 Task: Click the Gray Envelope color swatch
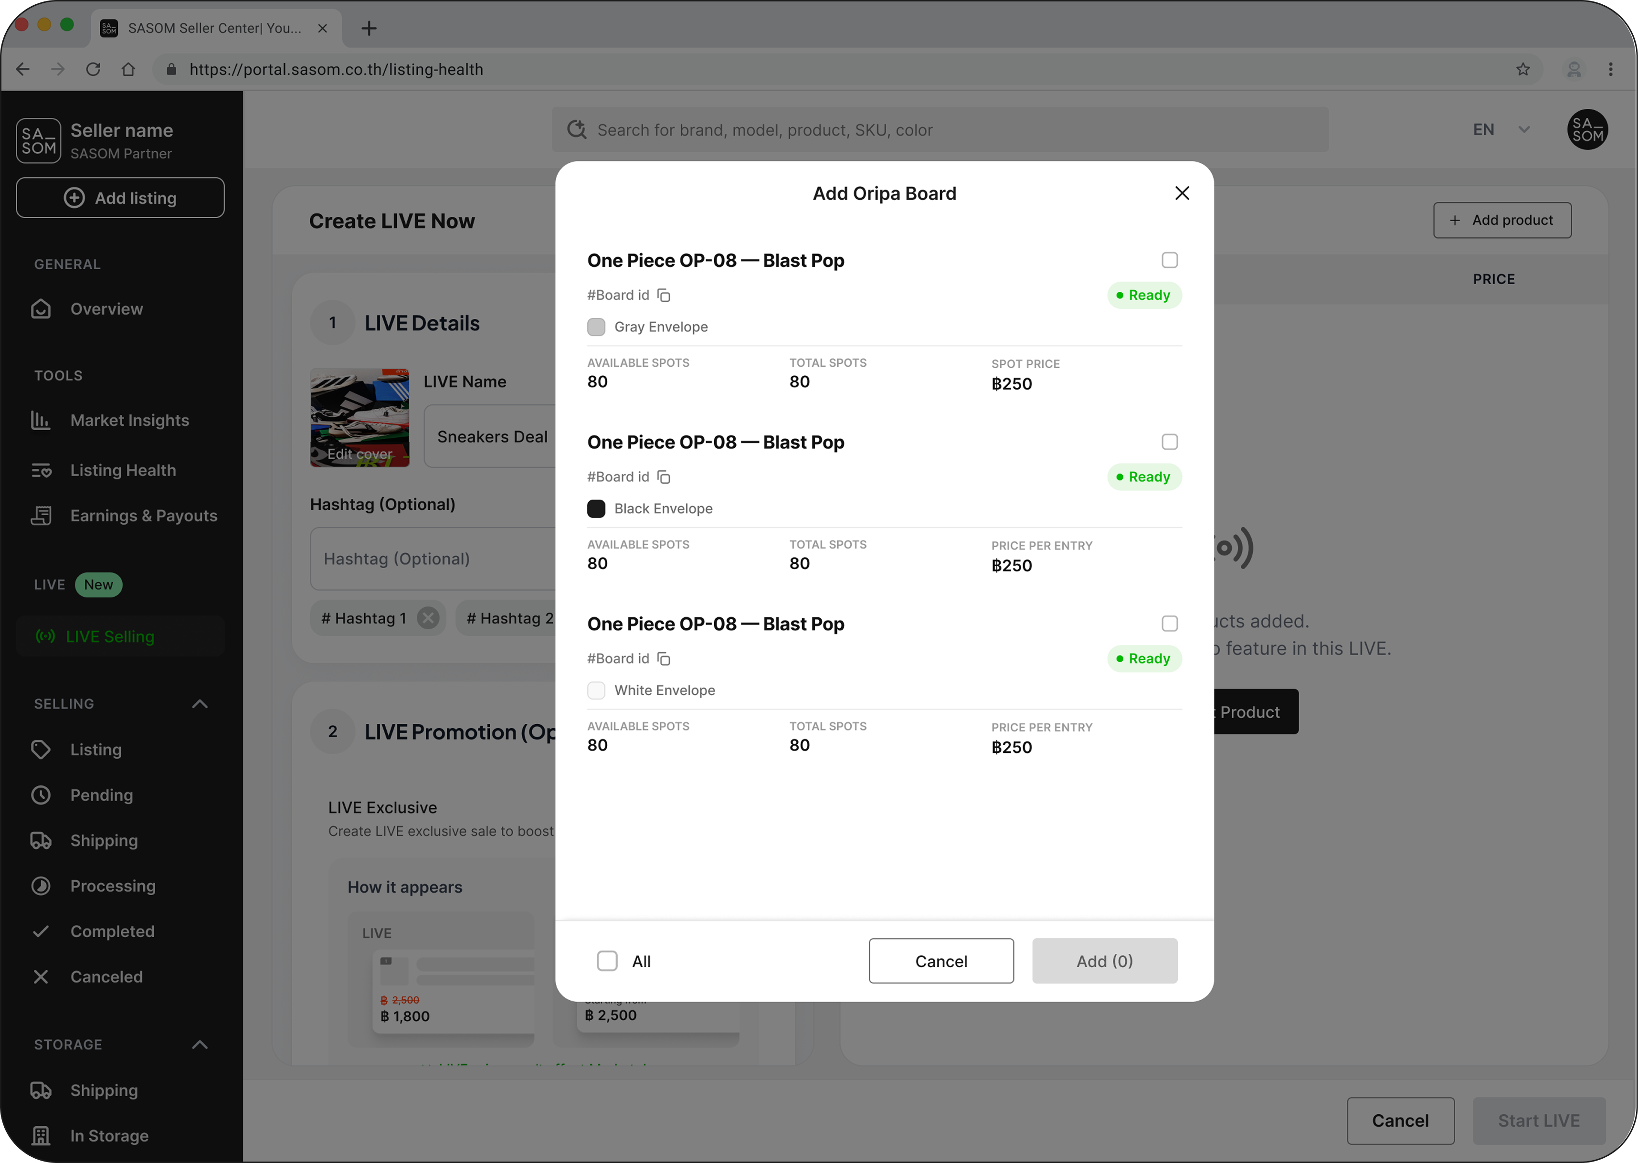[x=596, y=328]
